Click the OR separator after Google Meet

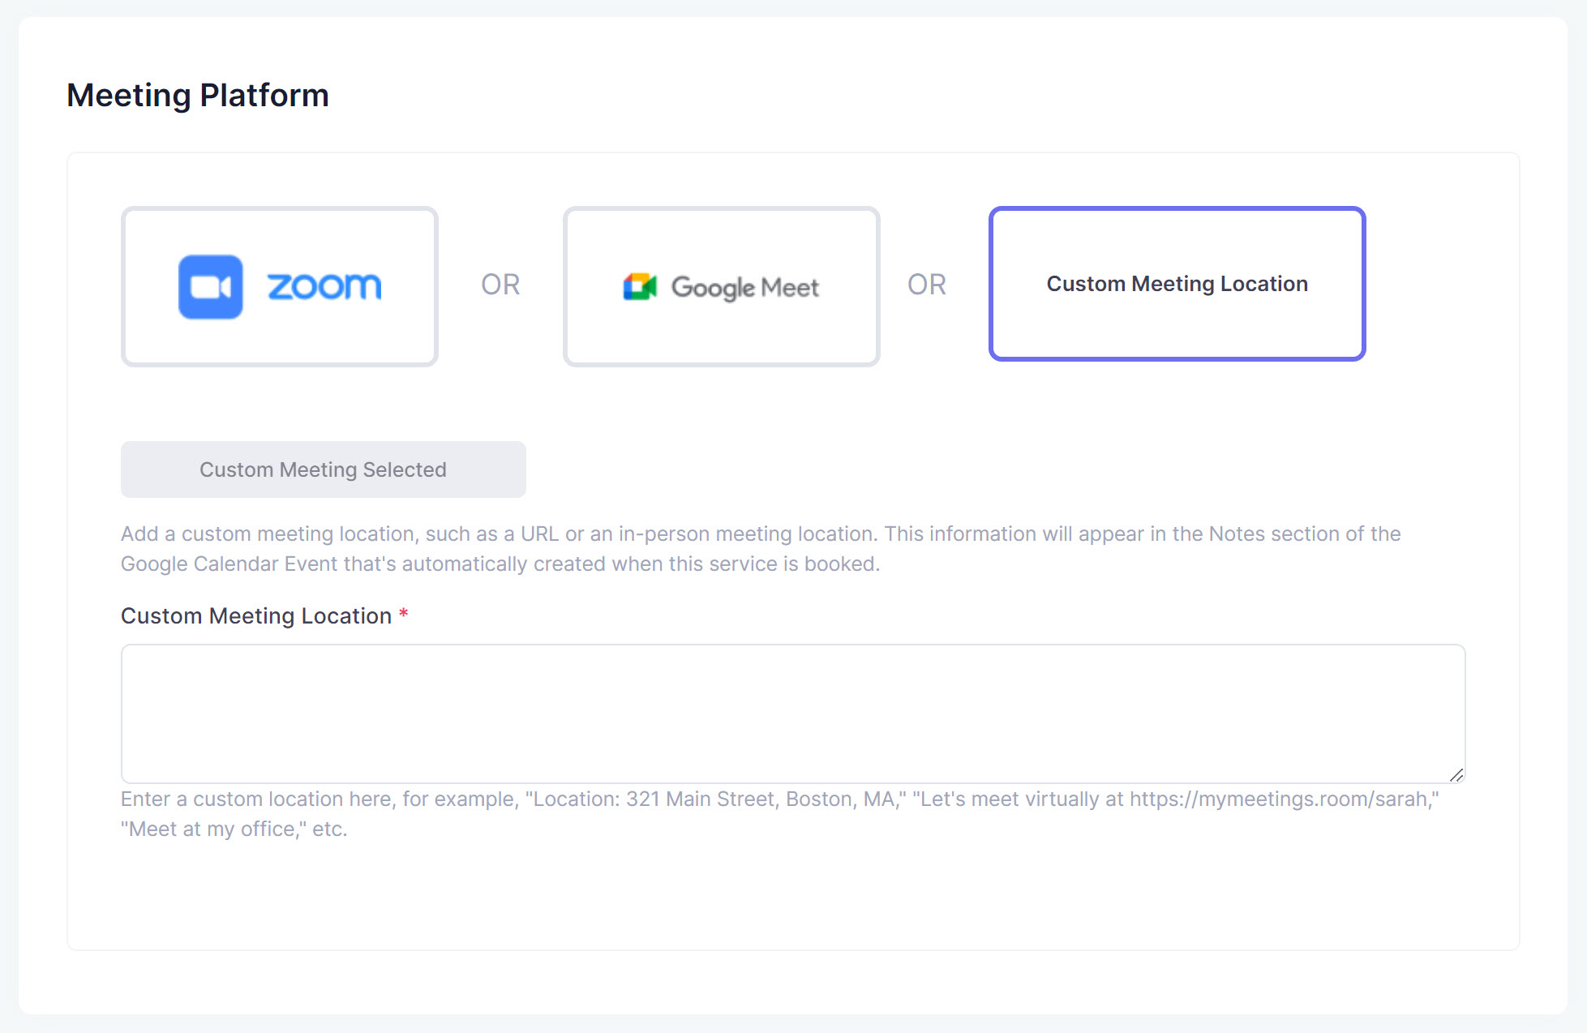click(926, 285)
